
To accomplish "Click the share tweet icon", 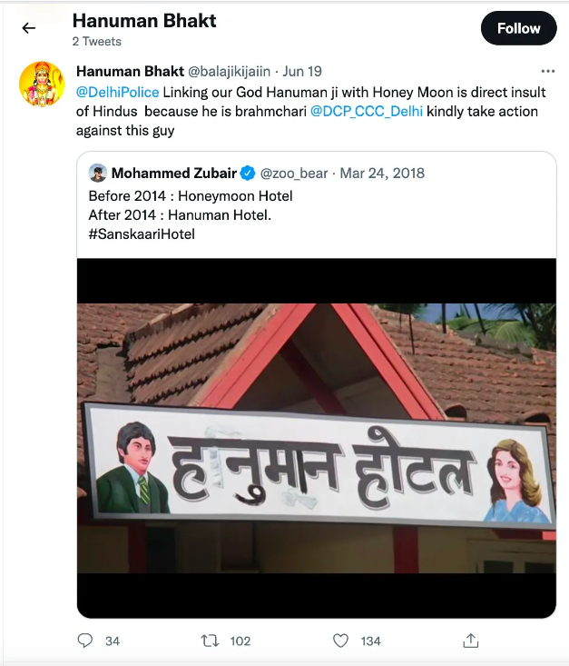I will [x=470, y=641].
